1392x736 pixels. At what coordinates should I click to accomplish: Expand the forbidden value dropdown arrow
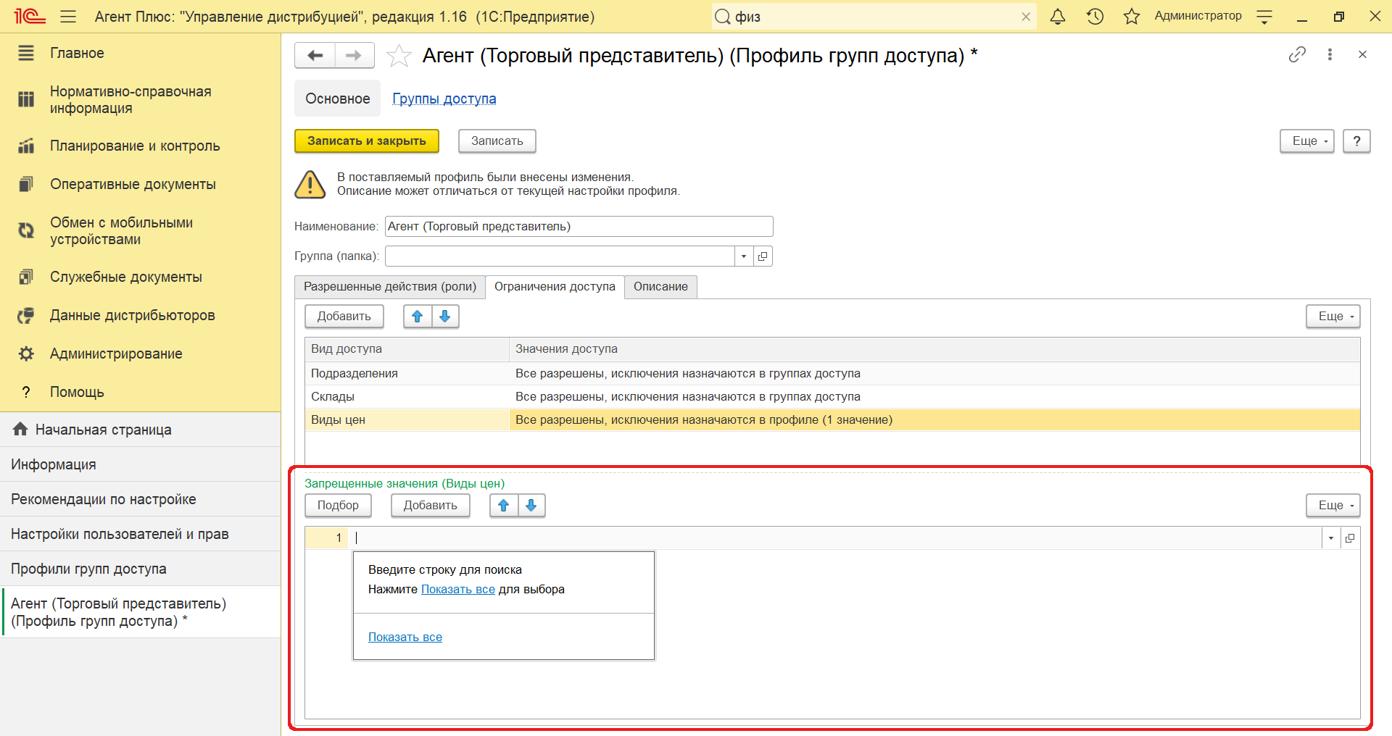tap(1331, 538)
